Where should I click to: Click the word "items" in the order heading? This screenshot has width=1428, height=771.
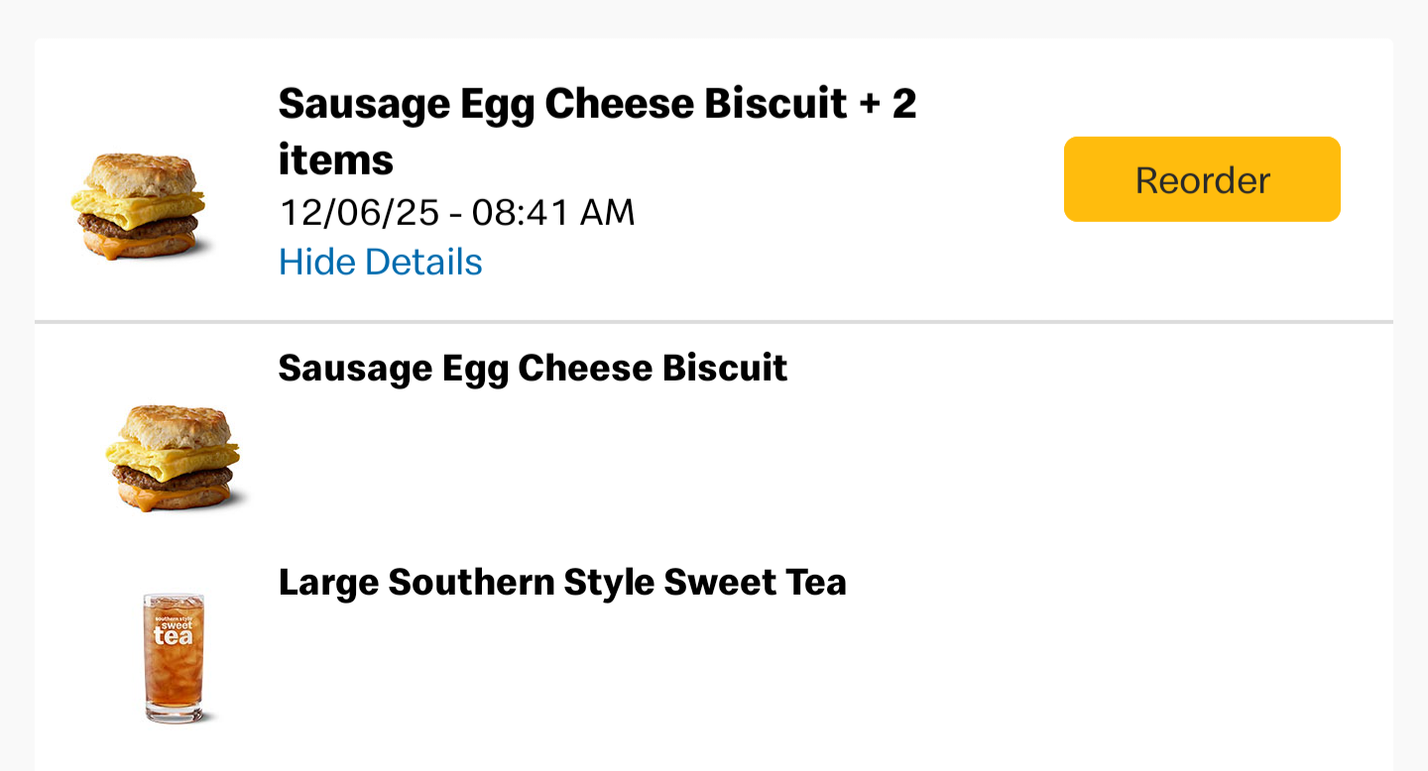pos(336,160)
